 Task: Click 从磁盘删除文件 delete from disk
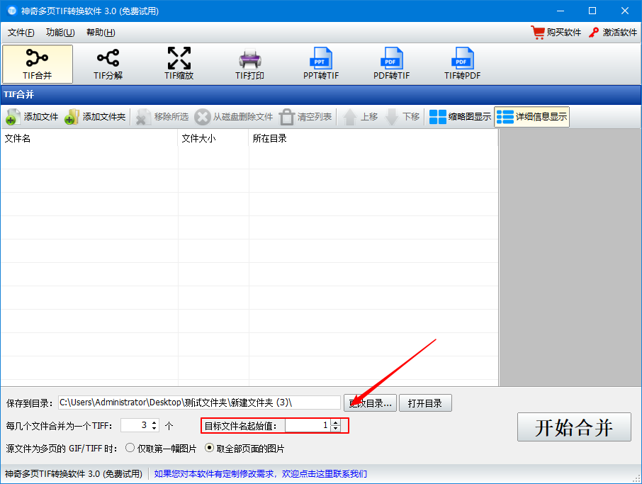tap(233, 117)
